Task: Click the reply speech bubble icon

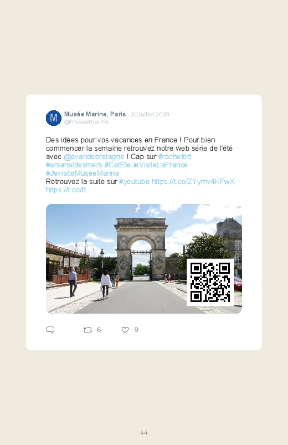Action: 50,330
